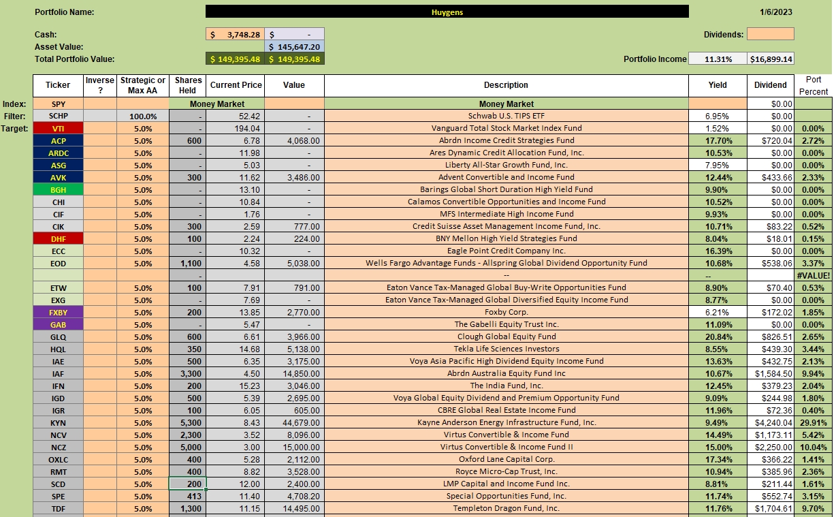Click the green BGH ticker cell
This screenshot has height=517, width=836.
[58, 189]
